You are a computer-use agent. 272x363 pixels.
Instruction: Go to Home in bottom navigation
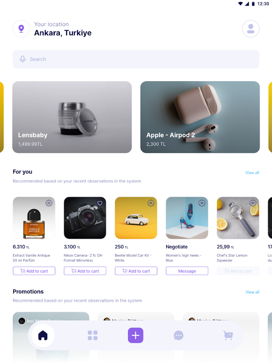pos(43,335)
